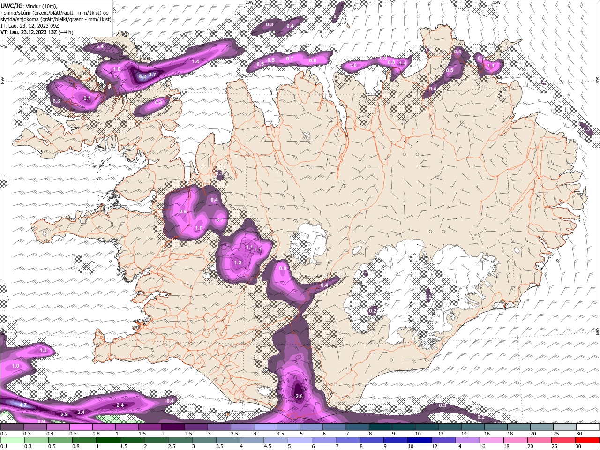
Task: Pick the bright red 30 swatch in lower legend
Action: tap(588, 440)
